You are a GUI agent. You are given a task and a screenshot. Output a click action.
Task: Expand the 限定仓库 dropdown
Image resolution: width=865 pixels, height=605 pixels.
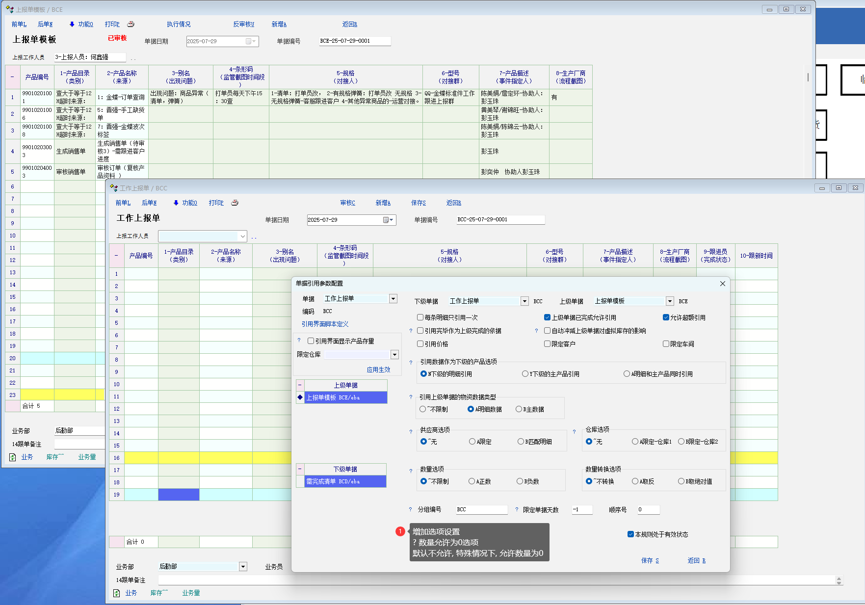click(x=394, y=355)
